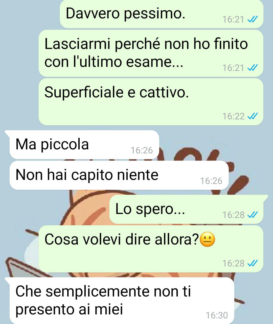The width and height of the screenshot is (273, 324).
Task: Select the 'Lasciarmi perché non ho finito' message
Action: point(151,53)
